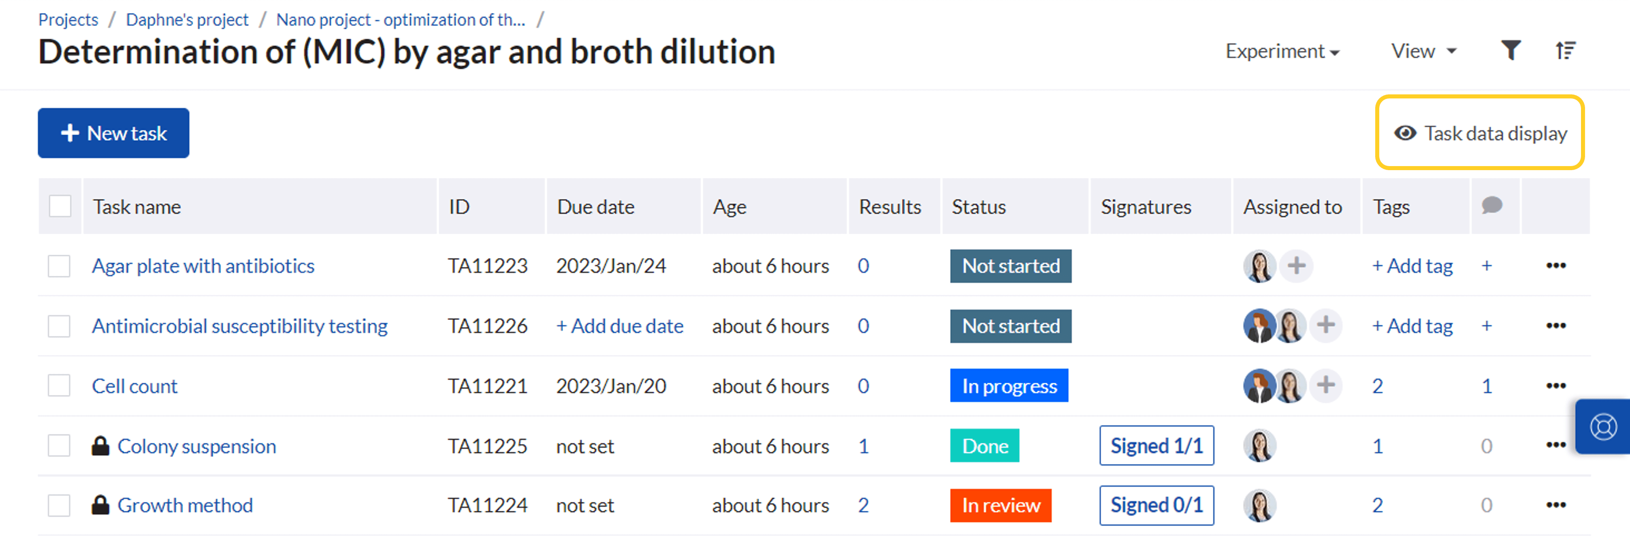Create a task with New task button
1630x542 pixels.
point(113,133)
